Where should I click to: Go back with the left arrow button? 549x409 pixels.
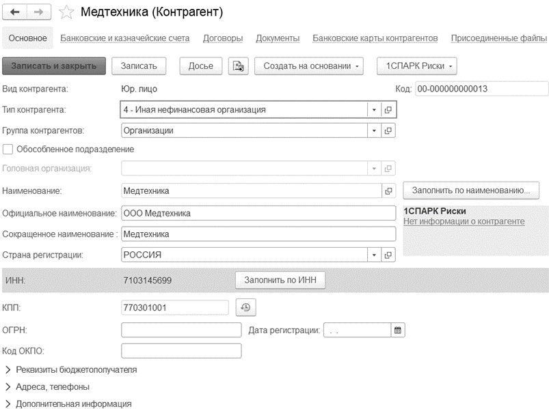(x=15, y=12)
